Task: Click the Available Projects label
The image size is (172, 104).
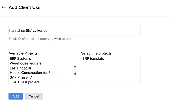Action: (23, 53)
